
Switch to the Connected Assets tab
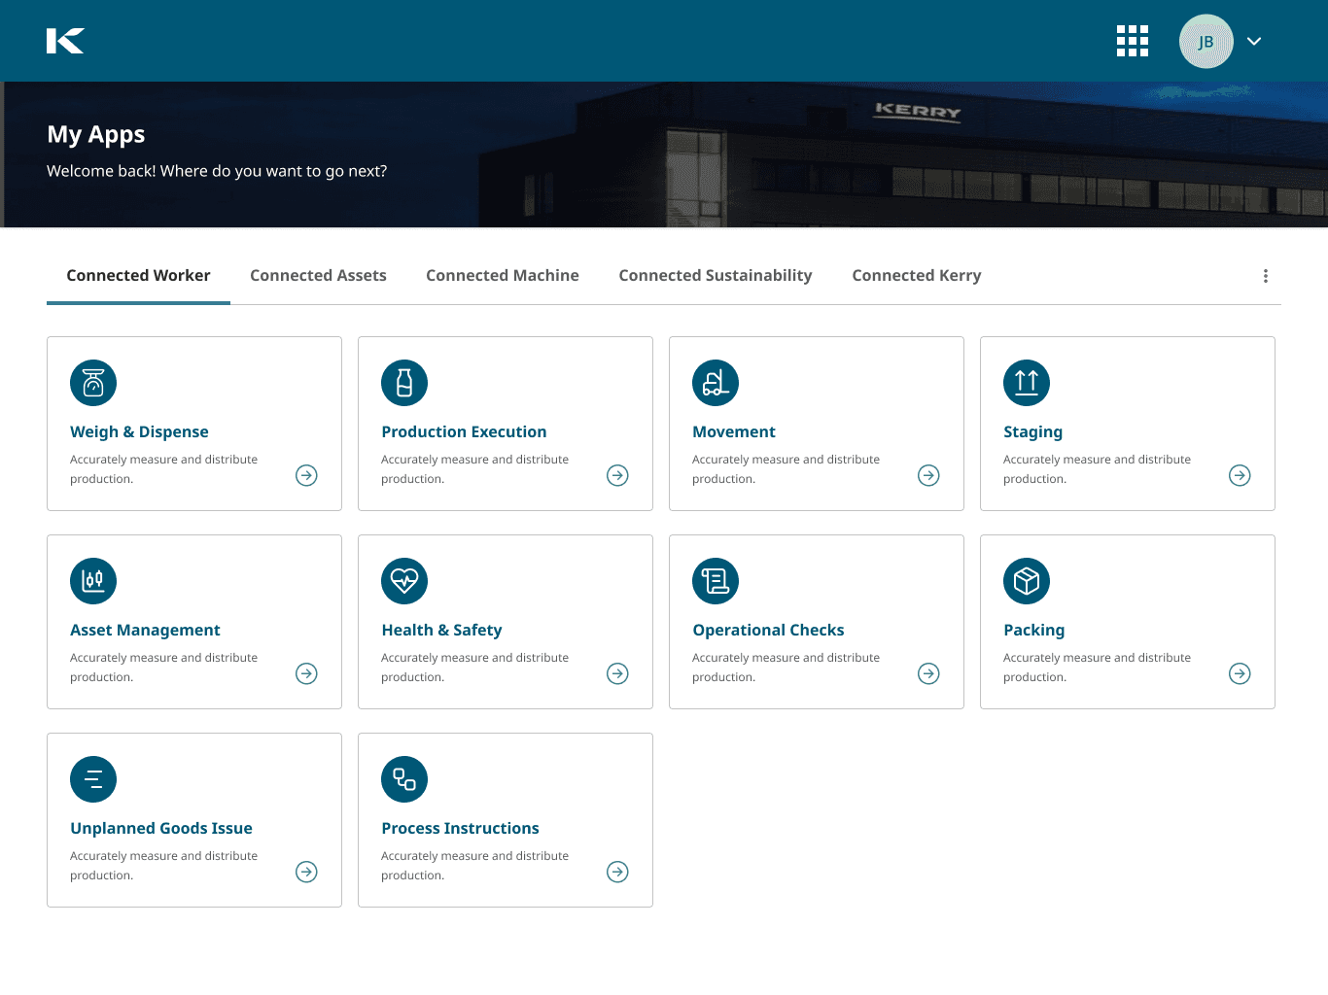pyautogui.click(x=318, y=276)
